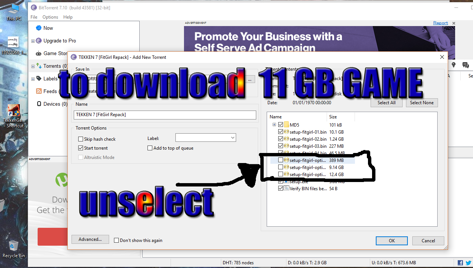Check Don't show this again
The height and width of the screenshot is (268, 473).
[x=116, y=240]
